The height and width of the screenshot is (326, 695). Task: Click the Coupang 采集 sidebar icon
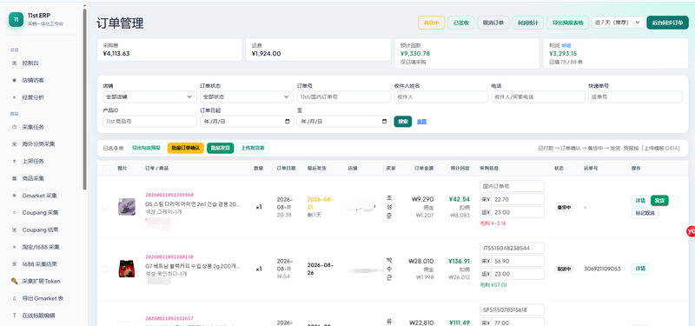click(14, 212)
